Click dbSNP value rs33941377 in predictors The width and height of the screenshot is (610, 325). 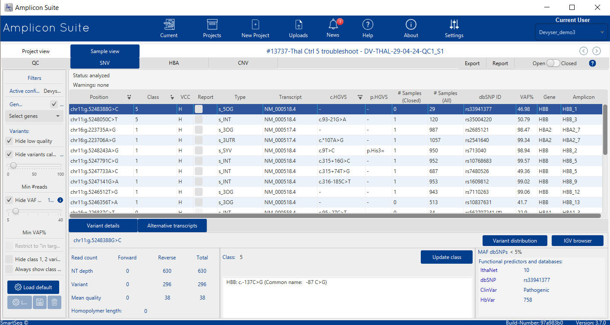pyautogui.click(x=537, y=280)
